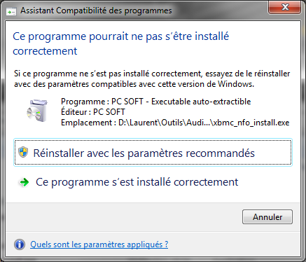Click the Assistant Compatibilité des programmes title text

tap(96, 11)
